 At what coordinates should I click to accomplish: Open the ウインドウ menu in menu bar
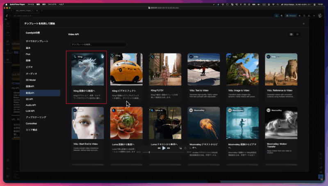(52, 4)
